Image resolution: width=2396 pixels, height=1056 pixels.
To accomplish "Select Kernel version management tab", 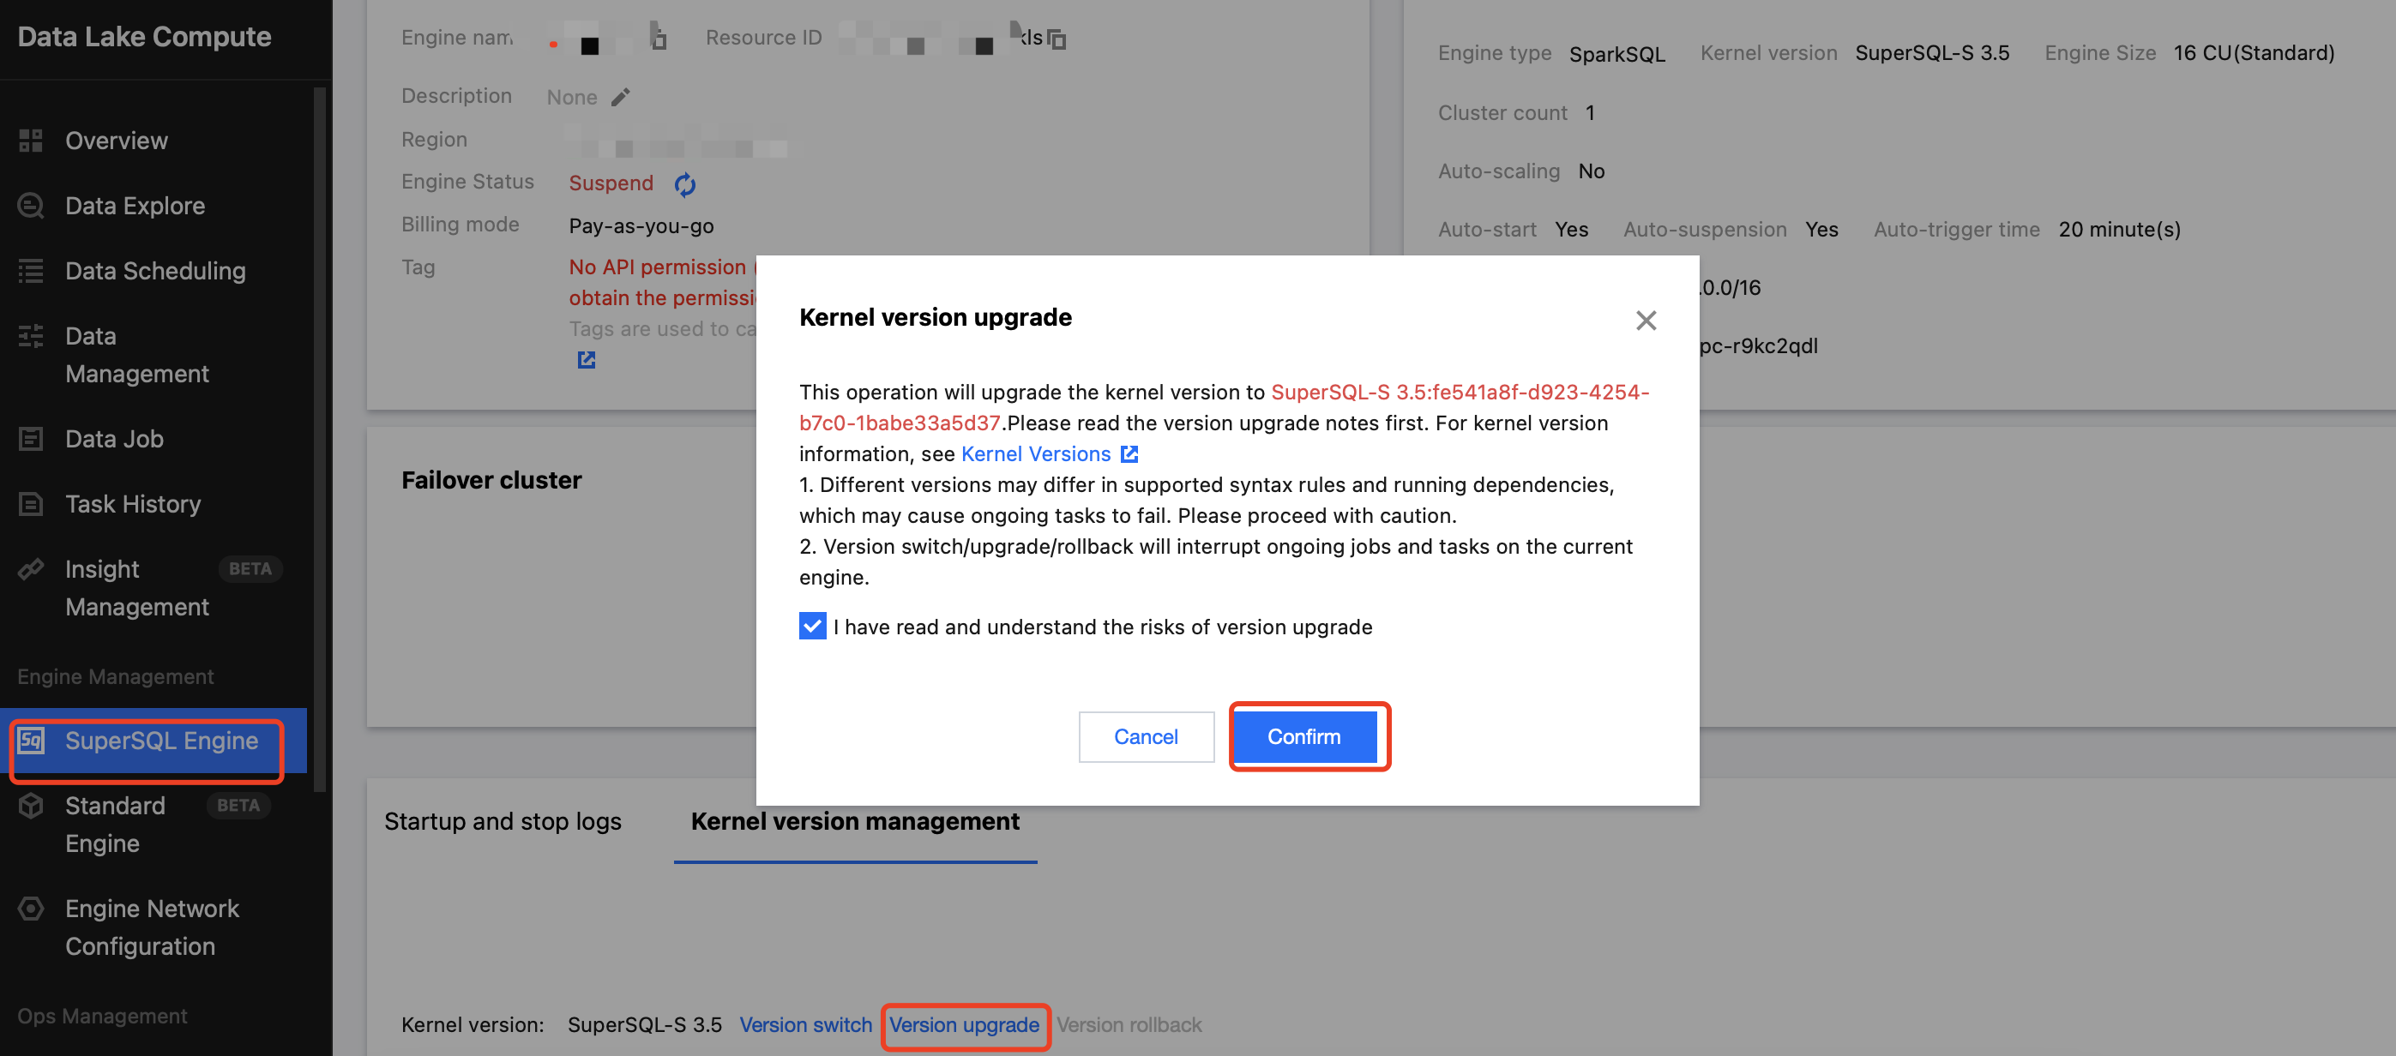I will coord(854,821).
